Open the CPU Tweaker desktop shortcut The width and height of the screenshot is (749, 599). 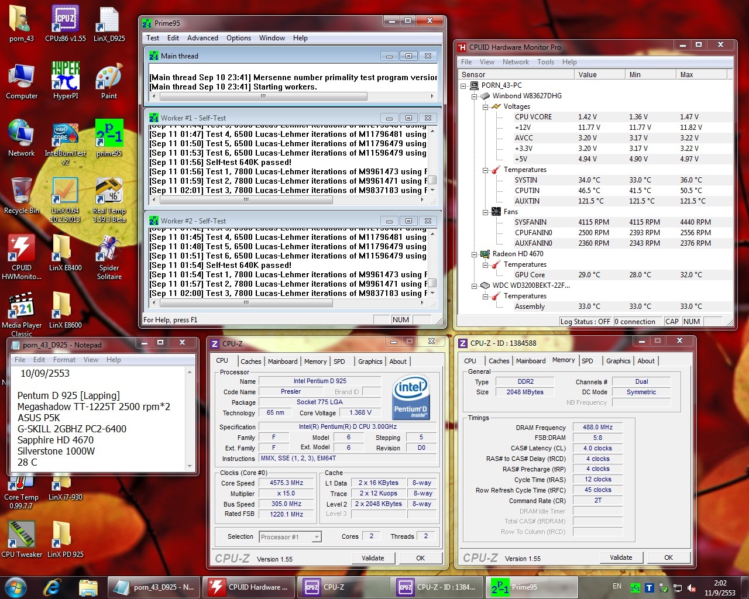[22, 539]
